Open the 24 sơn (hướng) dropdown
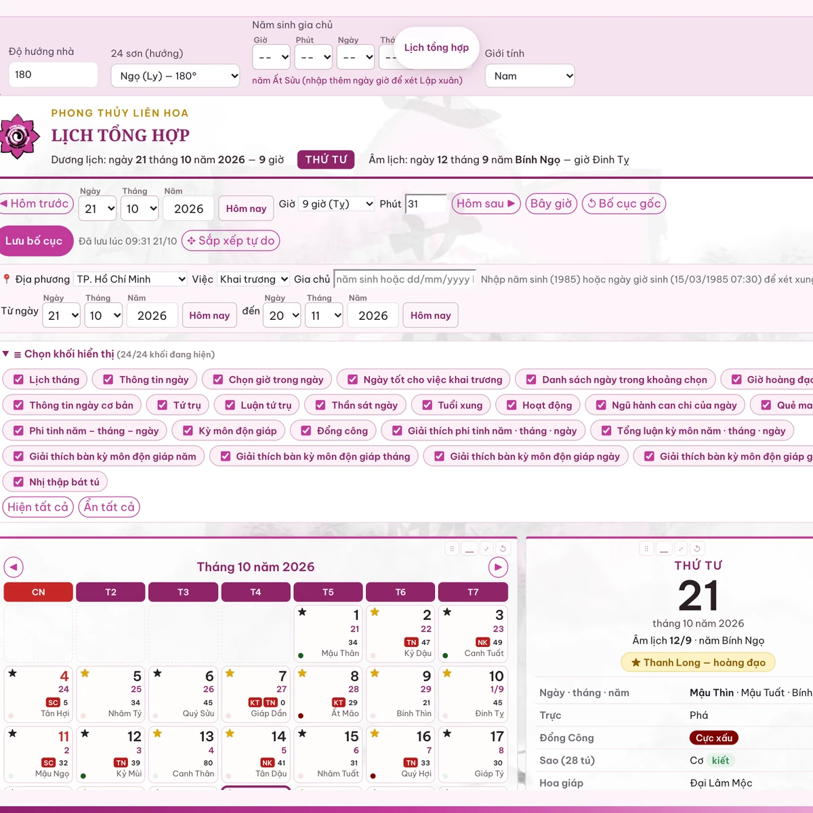The image size is (813, 813). (175, 76)
